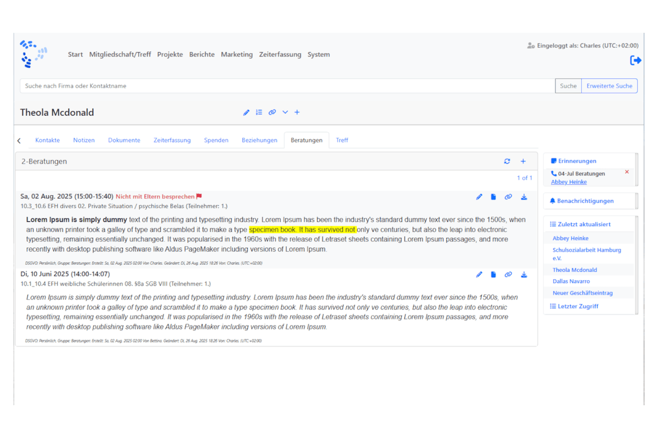Edit Theola Mcdonald contact with pencil icon

(x=246, y=112)
